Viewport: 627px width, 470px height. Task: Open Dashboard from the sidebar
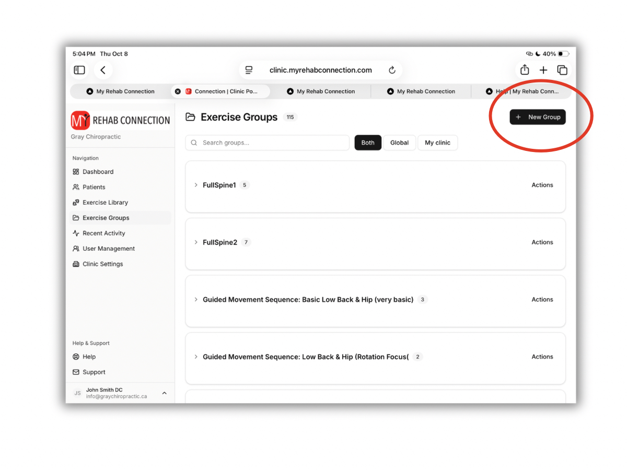point(121,172)
